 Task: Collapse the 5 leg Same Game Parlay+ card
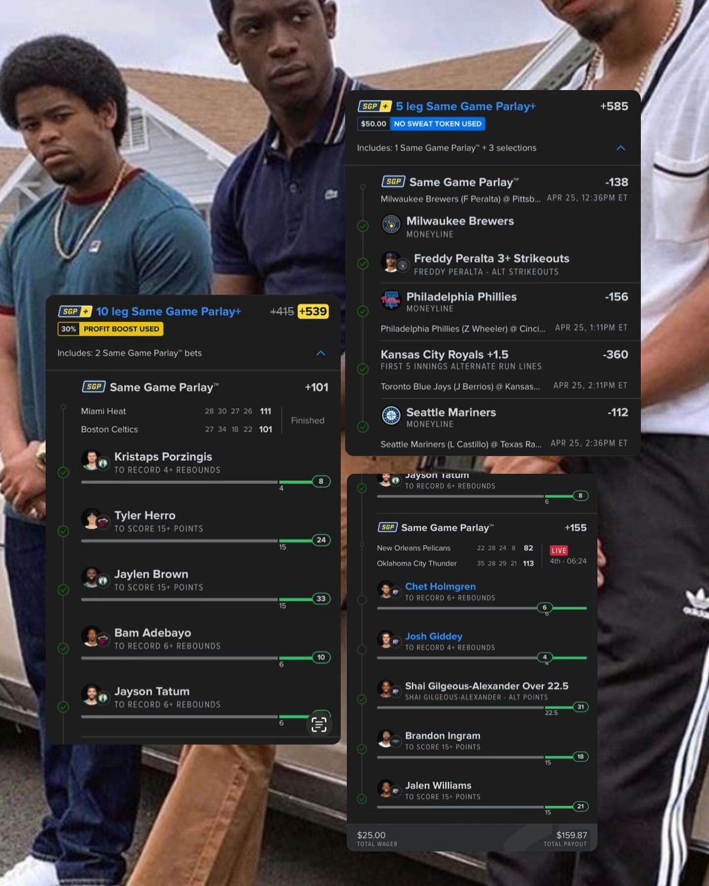(x=621, y=148)
